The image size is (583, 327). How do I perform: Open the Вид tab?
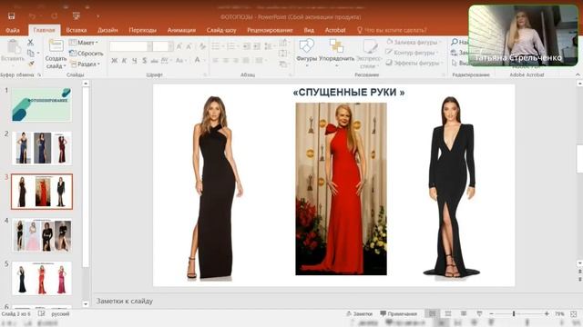[309, 30]
